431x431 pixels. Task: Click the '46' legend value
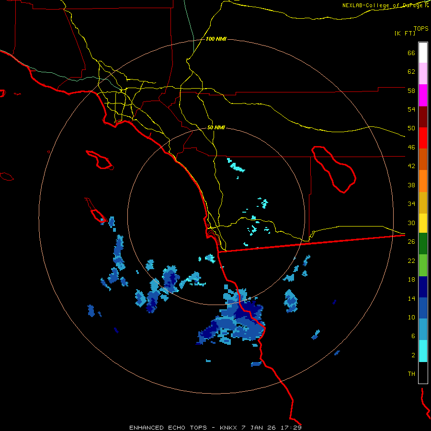point(411,147)
